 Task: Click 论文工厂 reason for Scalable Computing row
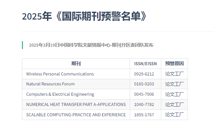click(x=174, y=115)
